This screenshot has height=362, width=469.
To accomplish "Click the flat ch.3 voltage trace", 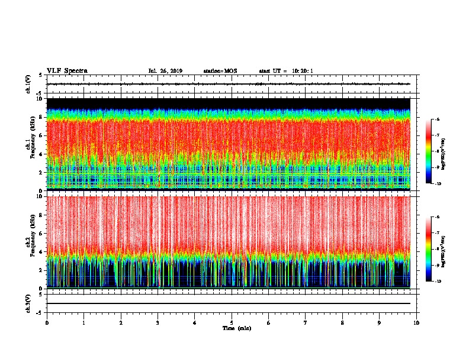I will click(229, 303).
